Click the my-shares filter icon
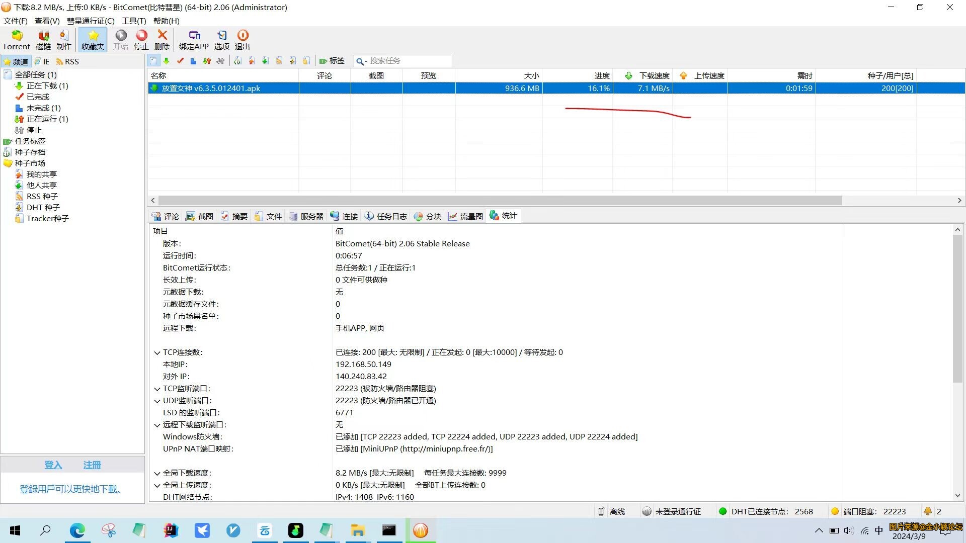The image size is (966, 543). tap(252, 61)
